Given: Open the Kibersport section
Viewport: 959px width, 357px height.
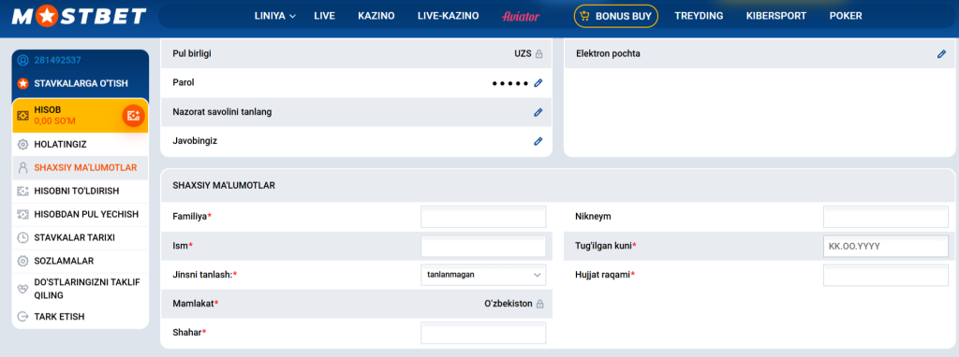Looking at the screenshot, I should (776, 16).
